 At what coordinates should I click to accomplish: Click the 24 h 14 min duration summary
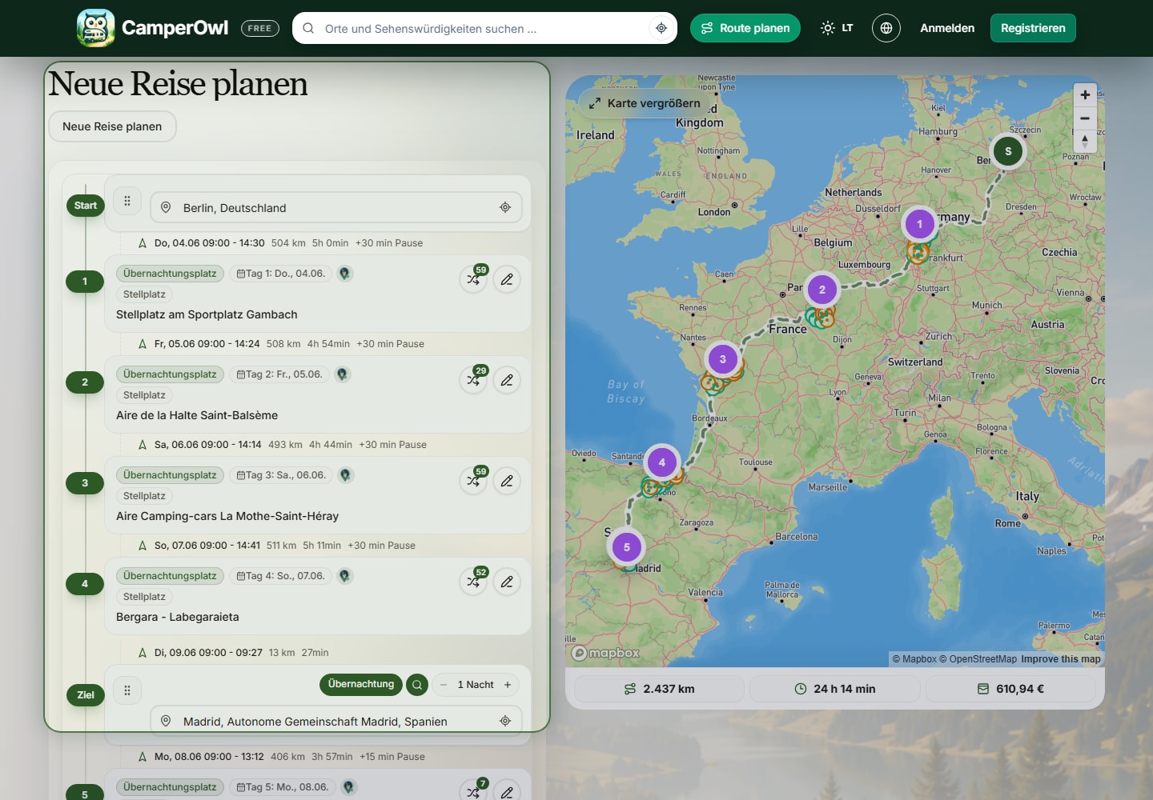835,689
